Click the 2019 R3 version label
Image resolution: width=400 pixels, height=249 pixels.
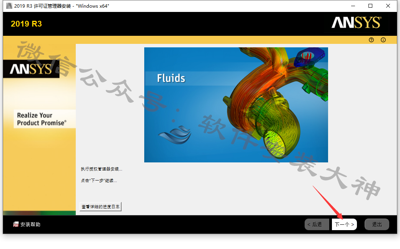click(26, 24)
